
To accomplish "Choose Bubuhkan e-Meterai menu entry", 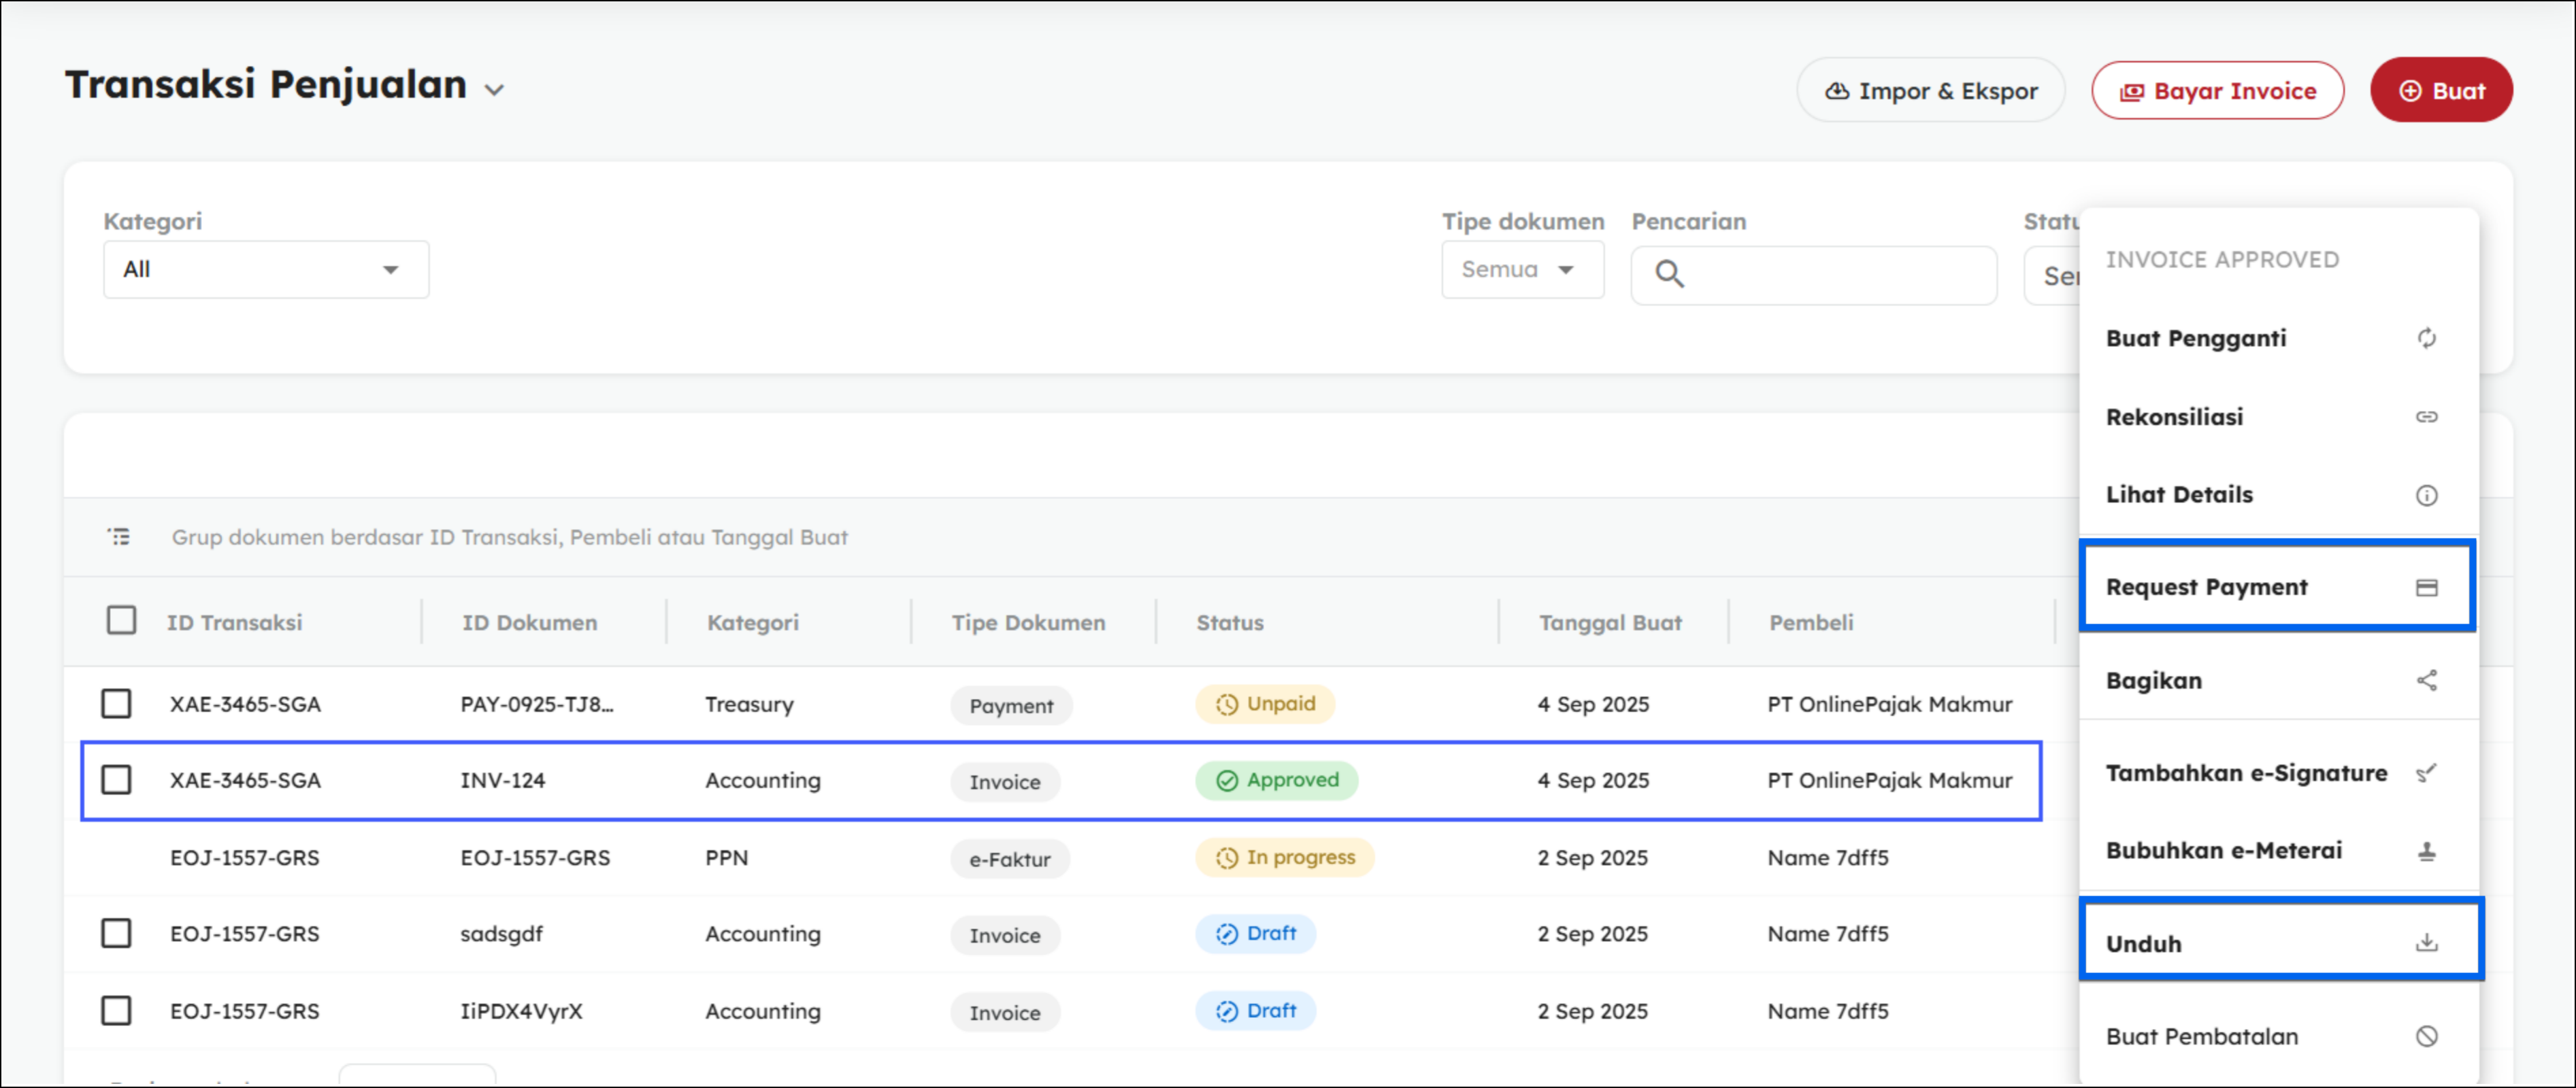I will click(x=2278, y=850).
